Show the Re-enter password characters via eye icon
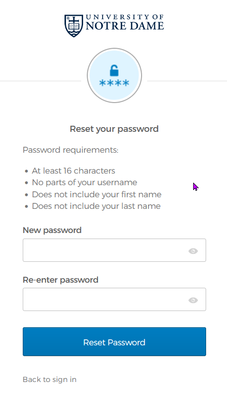The width and height of the screenshot is (227, 395). (x=193, y=300)
